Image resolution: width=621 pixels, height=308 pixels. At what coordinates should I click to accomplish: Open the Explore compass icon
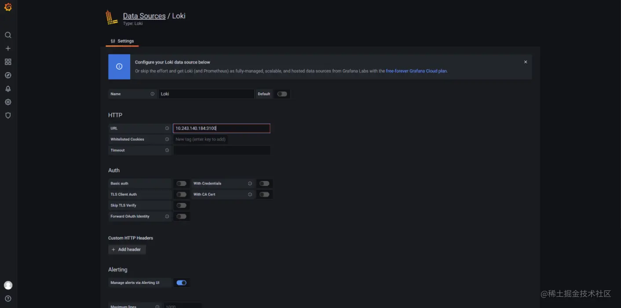click(8, 75)
